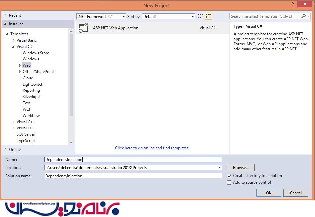
Task: Open the Location path dropdown
Action: [x=220, y=168]
